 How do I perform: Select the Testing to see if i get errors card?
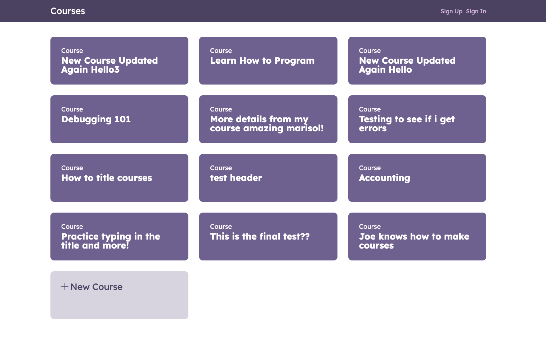tap(417, 119)
